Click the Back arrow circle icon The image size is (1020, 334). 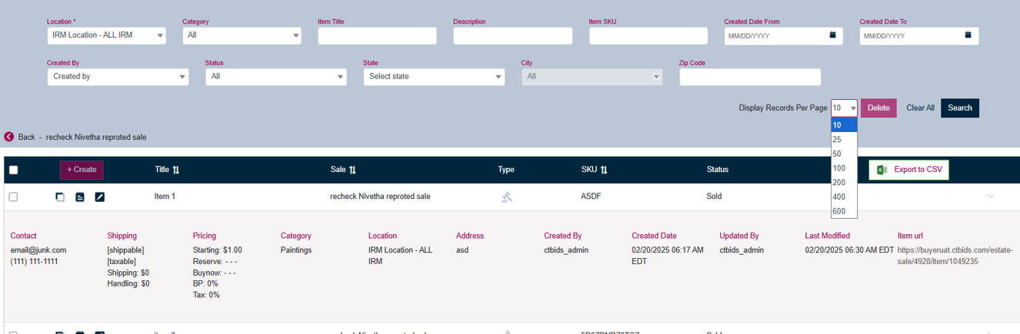pyautogui.click(x=9, y=137)
